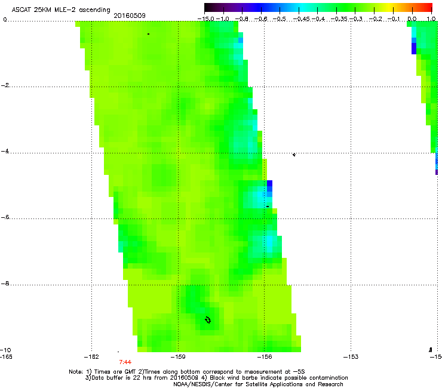Click the colorbar label -0.45
Image resolution: width=442 pixels, height=388 pixels.
pos(302,19)
